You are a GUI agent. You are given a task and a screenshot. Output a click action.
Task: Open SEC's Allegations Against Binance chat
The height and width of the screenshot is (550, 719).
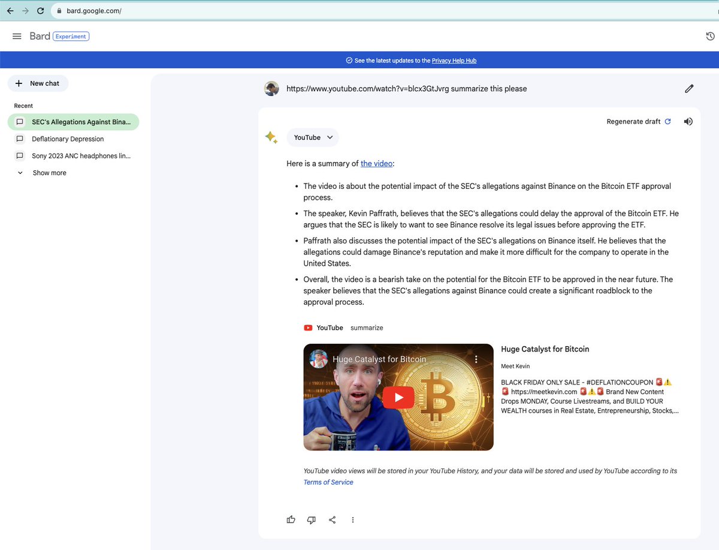pos(73,122)
